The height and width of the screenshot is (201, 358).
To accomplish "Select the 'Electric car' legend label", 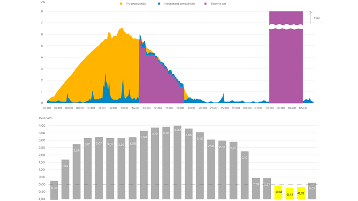I will 219,4.
